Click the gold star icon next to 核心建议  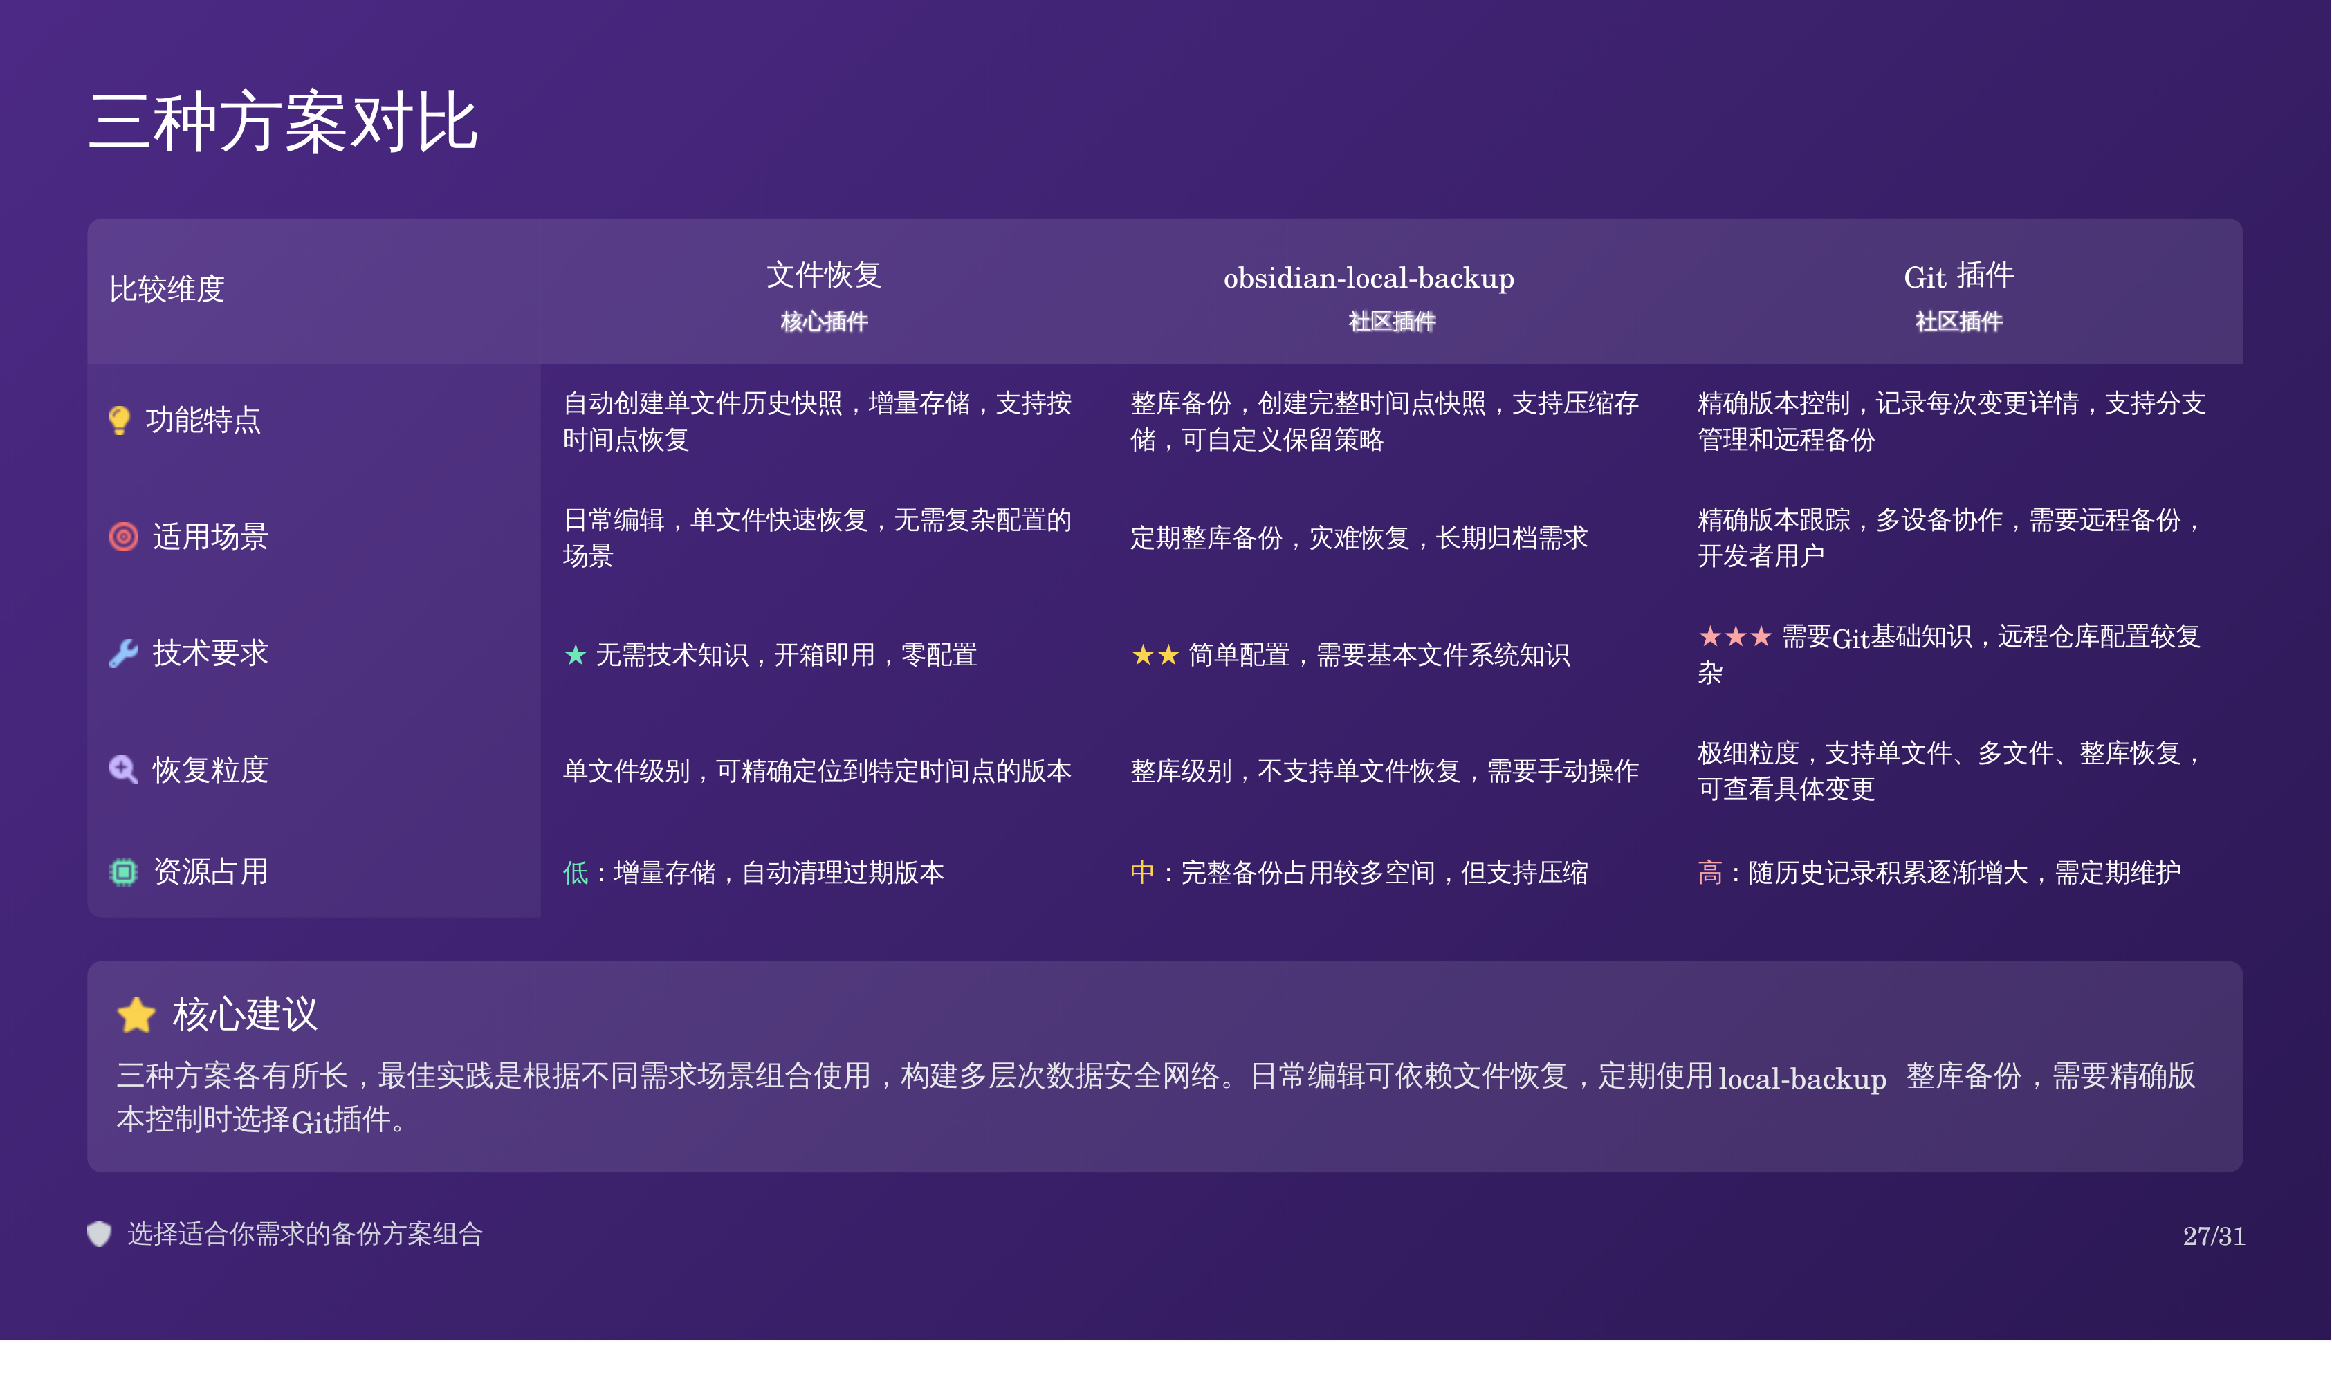tap(136, 1015)
